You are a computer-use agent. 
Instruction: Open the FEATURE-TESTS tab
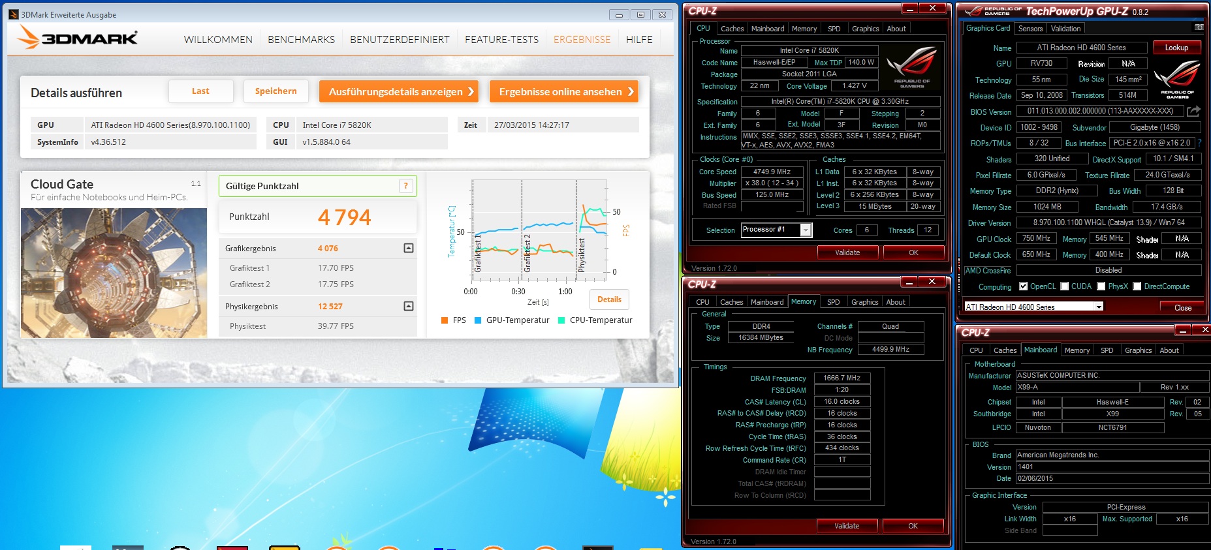pos(501,40)
